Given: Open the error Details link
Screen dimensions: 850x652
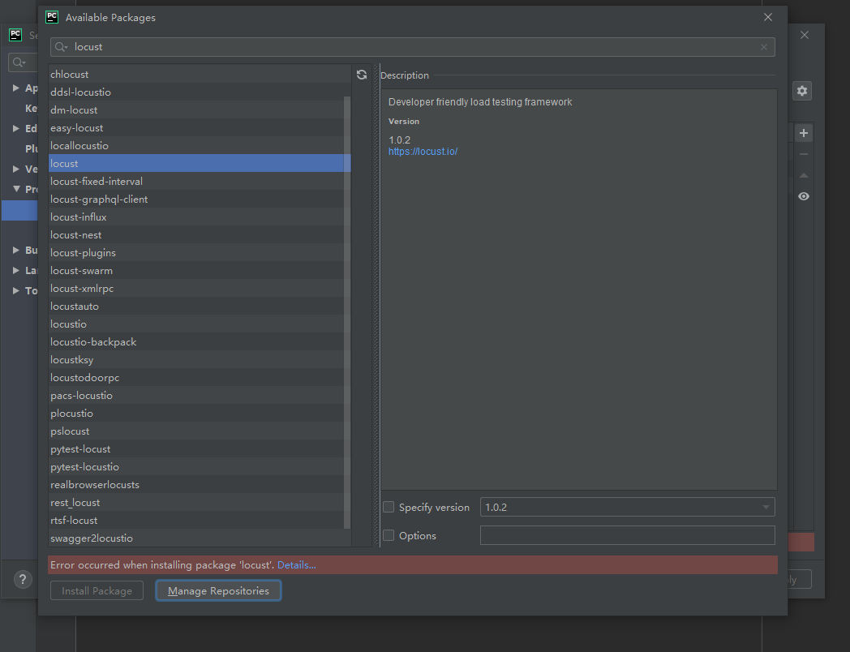Looking at the screenshot, I should 297,564.
